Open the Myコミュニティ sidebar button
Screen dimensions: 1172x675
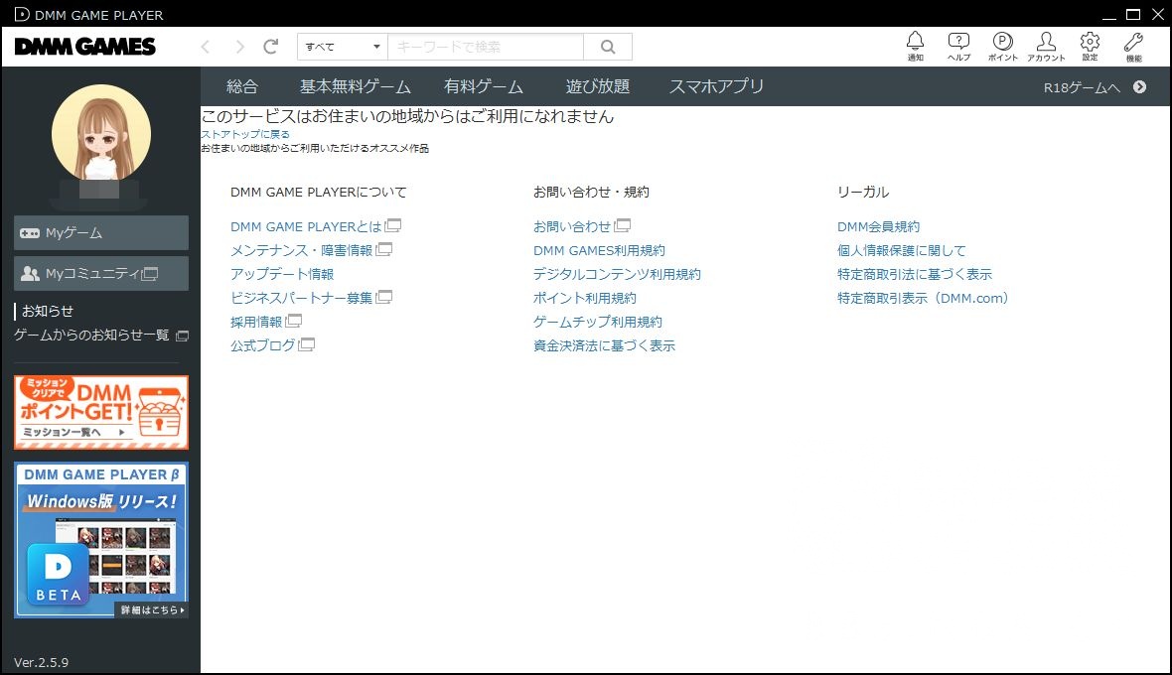pos(101,274)
